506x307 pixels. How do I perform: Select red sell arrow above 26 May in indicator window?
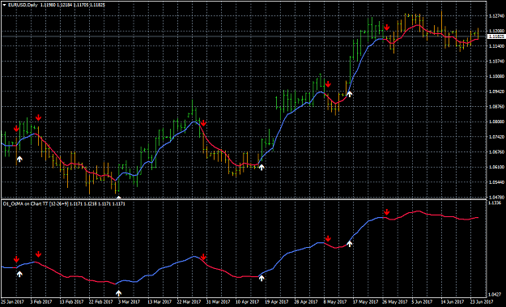point(387,212)
